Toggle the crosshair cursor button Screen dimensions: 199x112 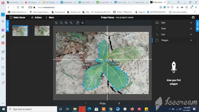pos(83,23)
